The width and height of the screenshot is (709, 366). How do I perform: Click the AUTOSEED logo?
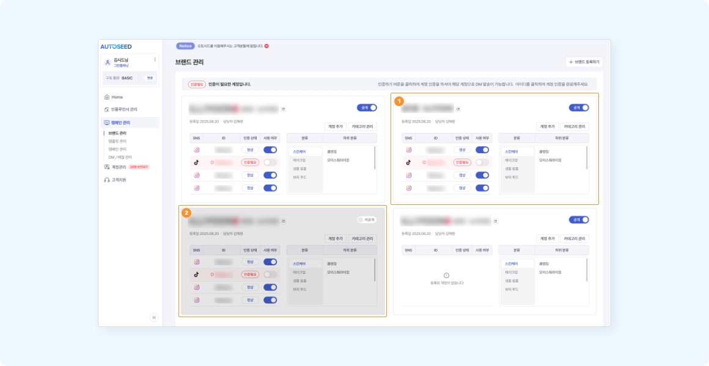(x=116, y=46)
